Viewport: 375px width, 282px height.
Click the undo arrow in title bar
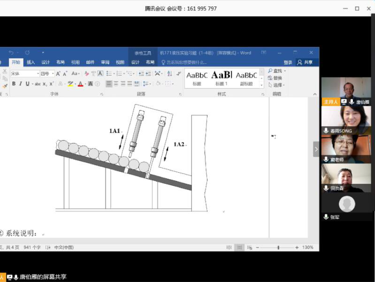11,52
